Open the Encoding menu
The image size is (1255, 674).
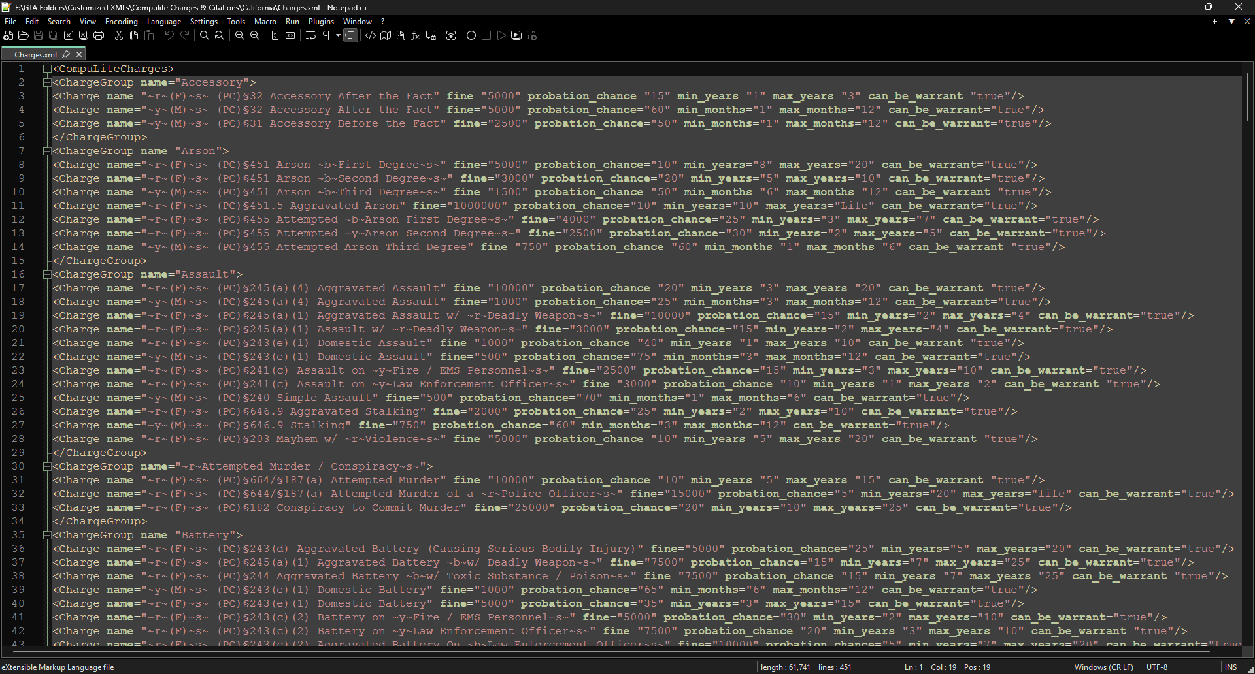[122, 22]
